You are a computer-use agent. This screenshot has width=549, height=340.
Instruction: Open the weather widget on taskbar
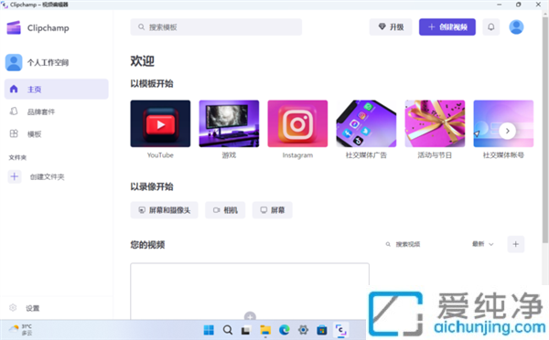click(21, 330)
